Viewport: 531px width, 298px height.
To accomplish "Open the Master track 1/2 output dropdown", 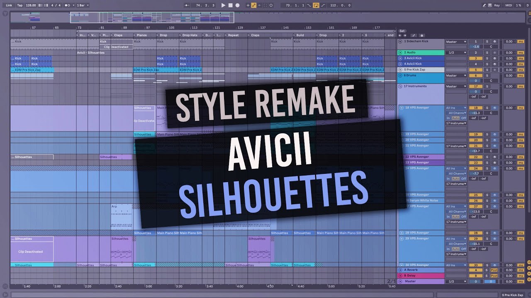I will [456, 281].
